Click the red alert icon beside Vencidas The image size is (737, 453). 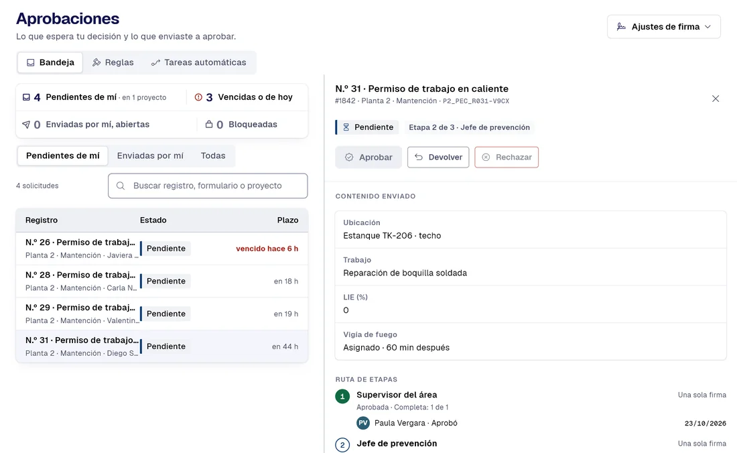198,97
